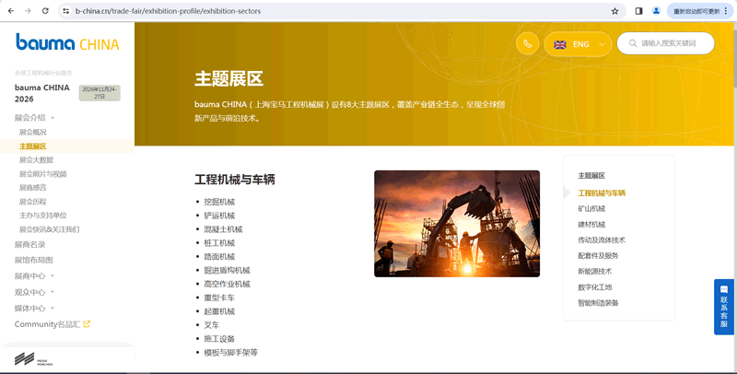Open the browser profile avatar icon

(x=657, y=11)
